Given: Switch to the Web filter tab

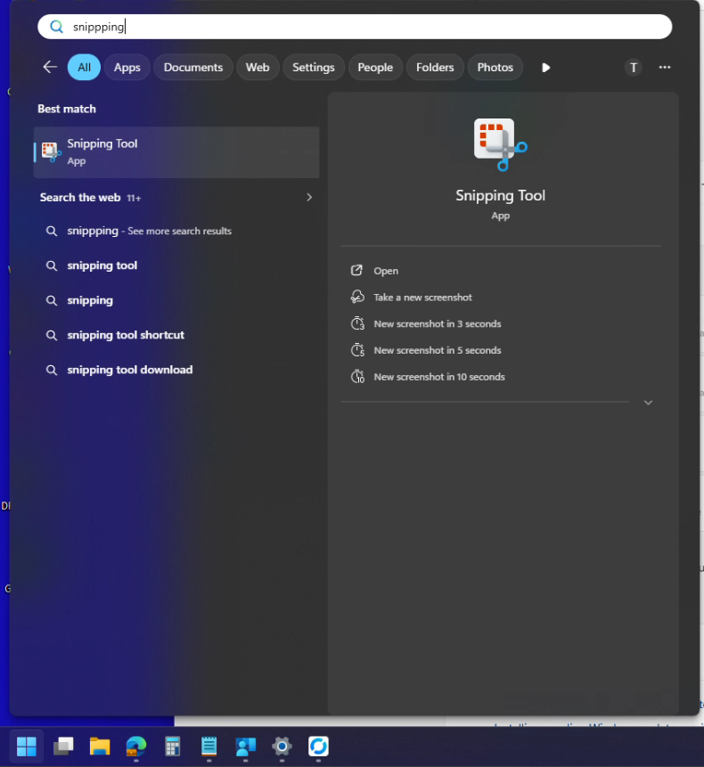Looking at the screenshot, I should tap(258, 67).
